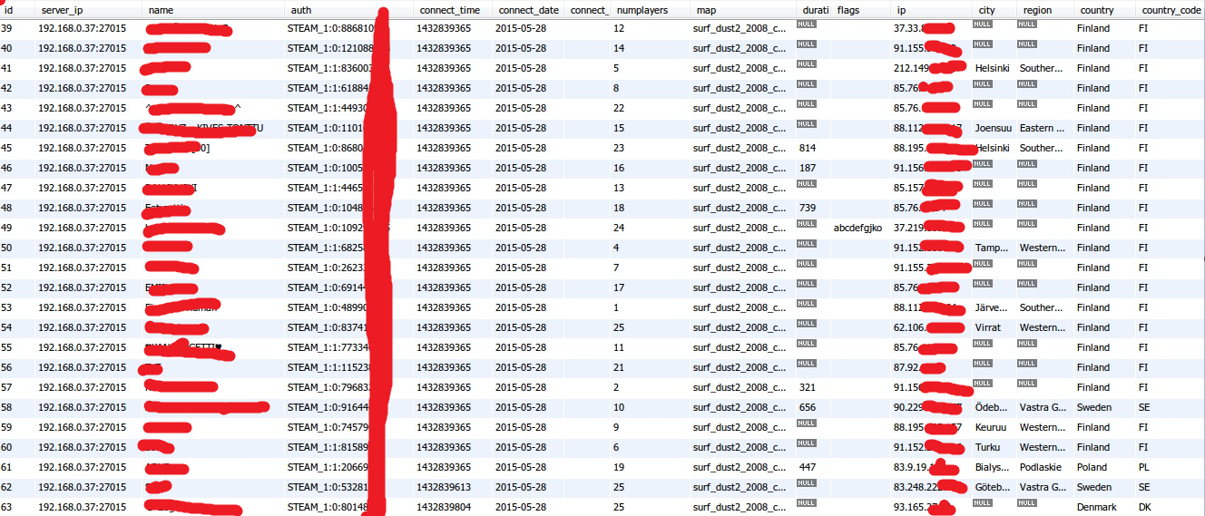Click numplayers value 2 in row 57
The image size is (1205, 516).
[616, 387]
